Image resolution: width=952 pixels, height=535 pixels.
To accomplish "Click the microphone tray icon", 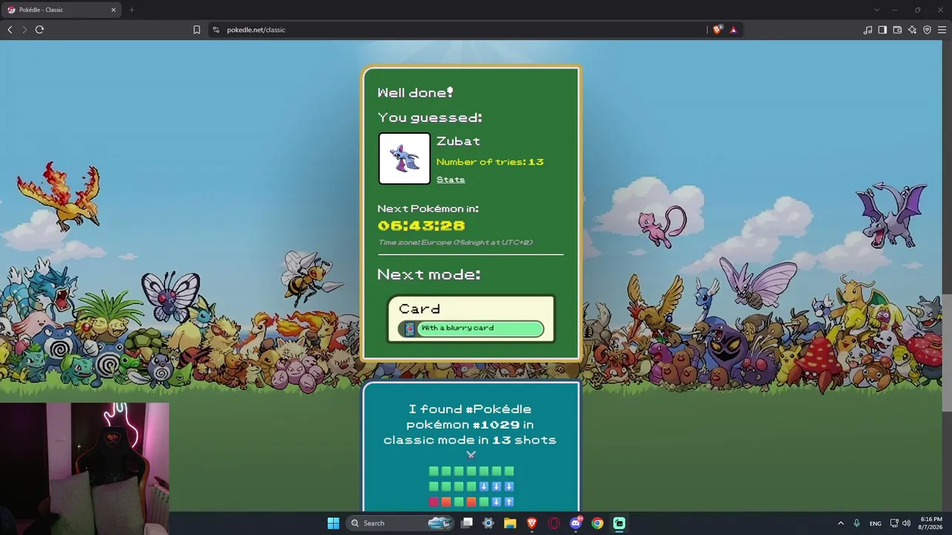I will point(857,523).
